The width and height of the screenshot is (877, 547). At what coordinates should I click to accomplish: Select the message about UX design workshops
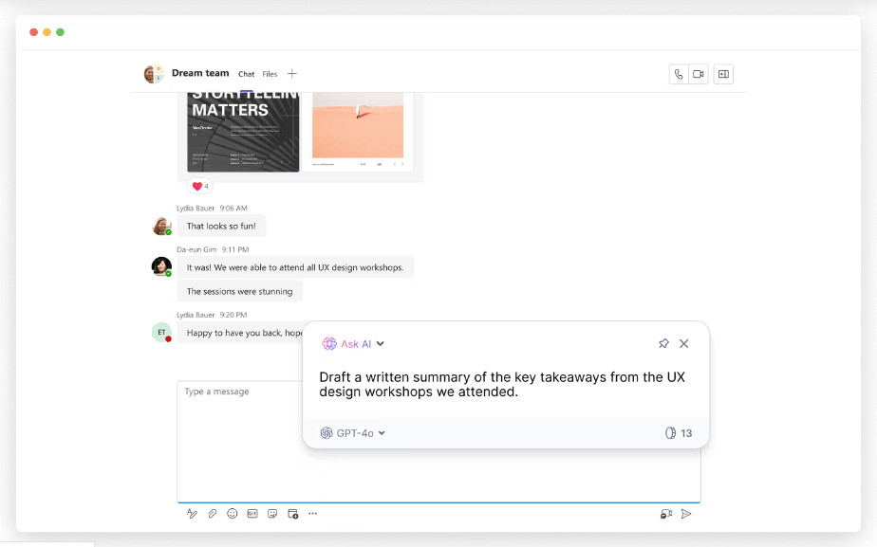click(295, 267)
